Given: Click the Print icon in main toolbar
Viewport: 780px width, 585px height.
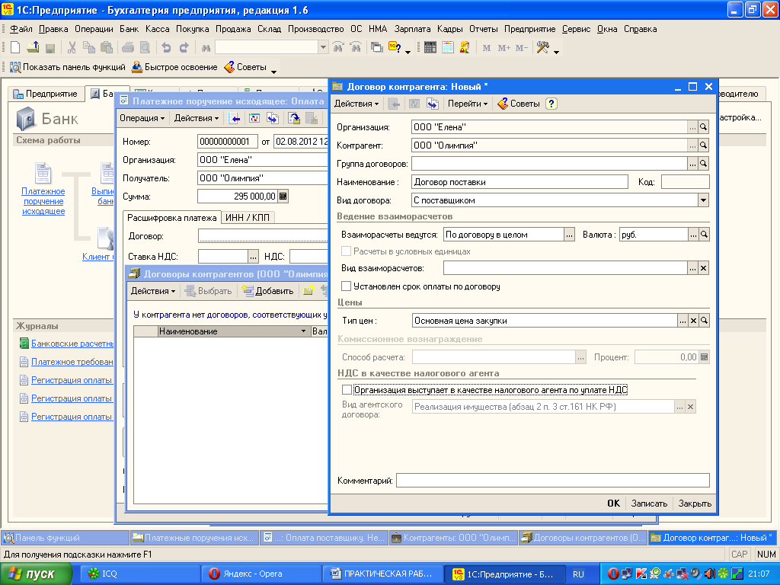Looking at the screenshot, I should (128, 48).
